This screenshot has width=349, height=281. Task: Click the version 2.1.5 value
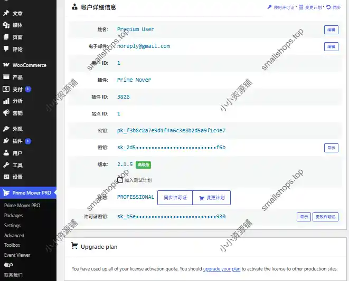(125, 164)
